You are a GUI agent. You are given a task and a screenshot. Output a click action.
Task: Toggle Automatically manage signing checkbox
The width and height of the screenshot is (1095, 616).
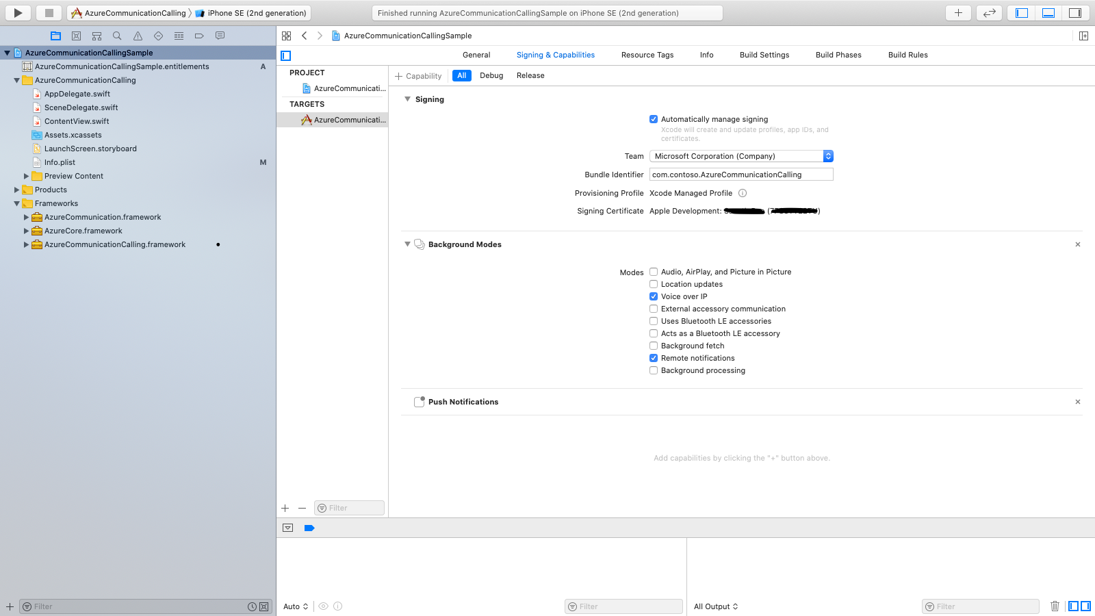pyautogui.click(x=654, y=119)
